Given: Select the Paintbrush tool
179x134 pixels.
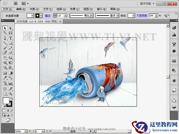Looking at the screenshot, I should point(5,48).
